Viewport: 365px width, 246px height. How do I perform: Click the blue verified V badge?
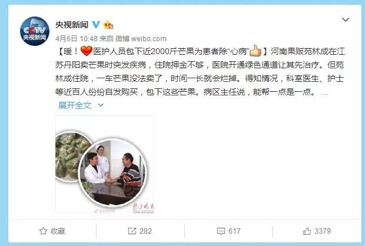coord(96,25)
